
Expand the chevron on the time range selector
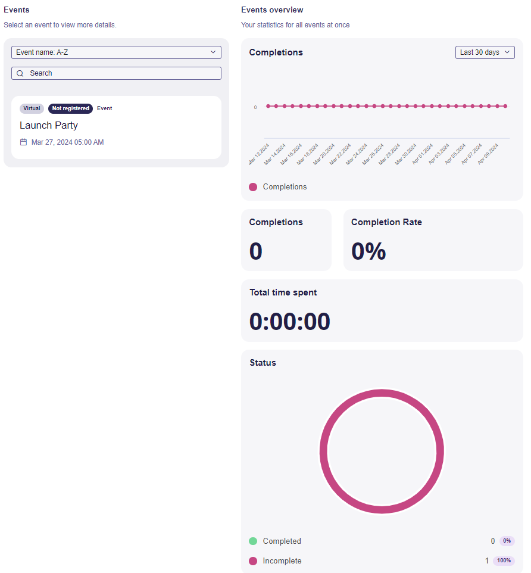tap(507, 52)
